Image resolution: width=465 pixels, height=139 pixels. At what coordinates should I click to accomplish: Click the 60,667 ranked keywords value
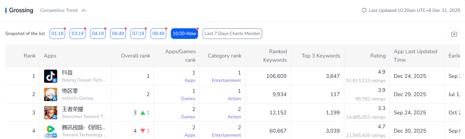click(x=278, y=131)
